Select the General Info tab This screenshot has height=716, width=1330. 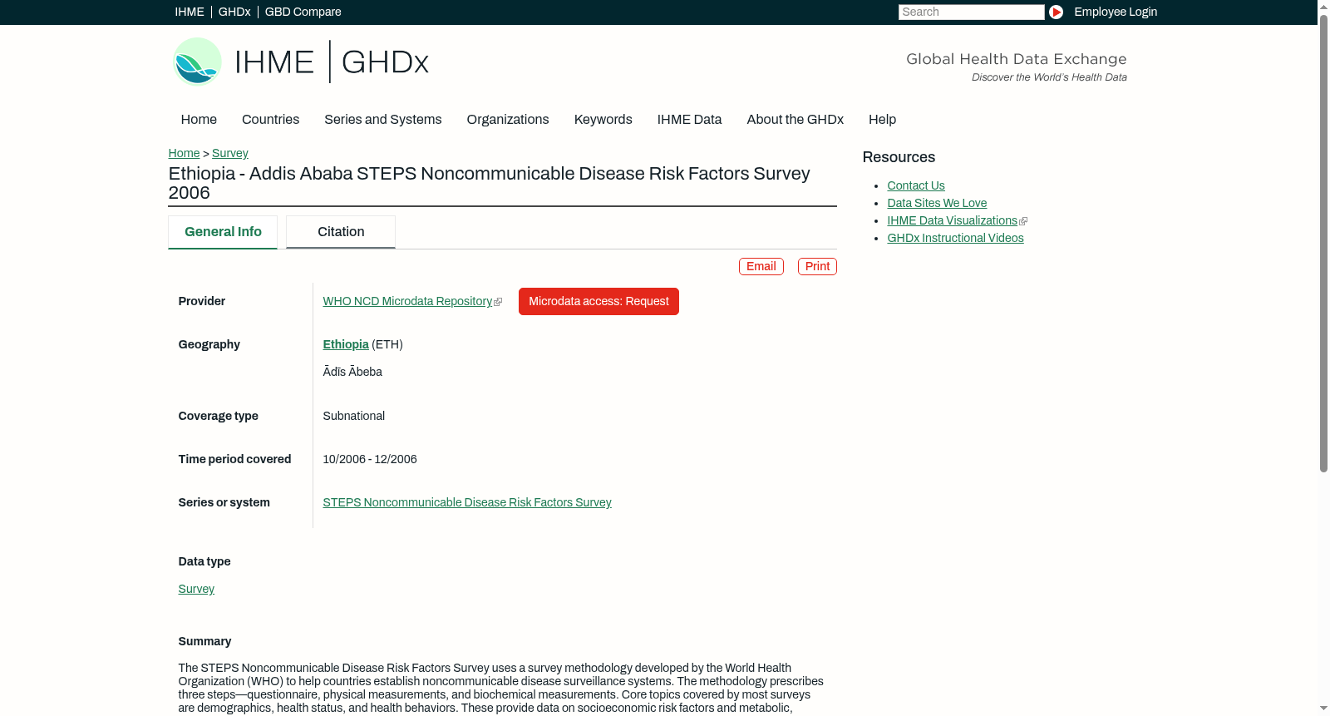(x=223, y=232)
